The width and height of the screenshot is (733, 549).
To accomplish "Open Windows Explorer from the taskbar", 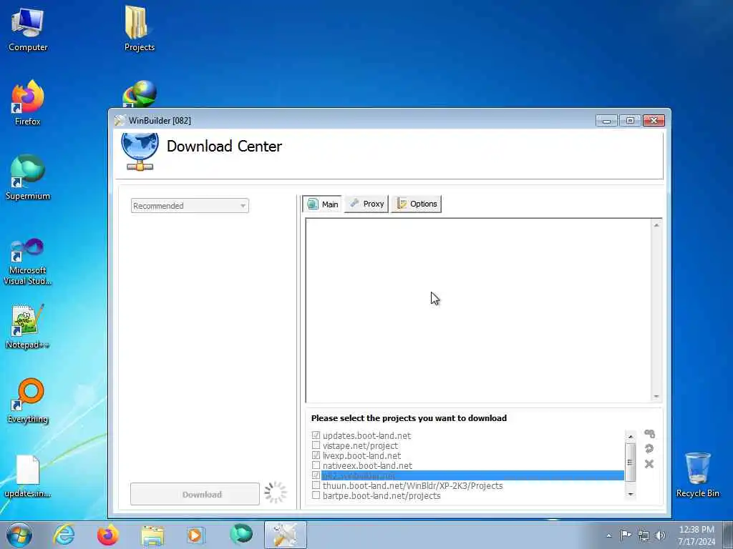I will [x=152, y=535].
